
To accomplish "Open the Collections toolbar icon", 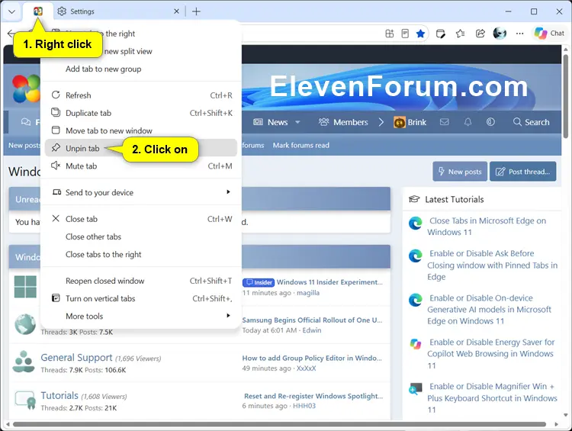I will click(441, 34).
